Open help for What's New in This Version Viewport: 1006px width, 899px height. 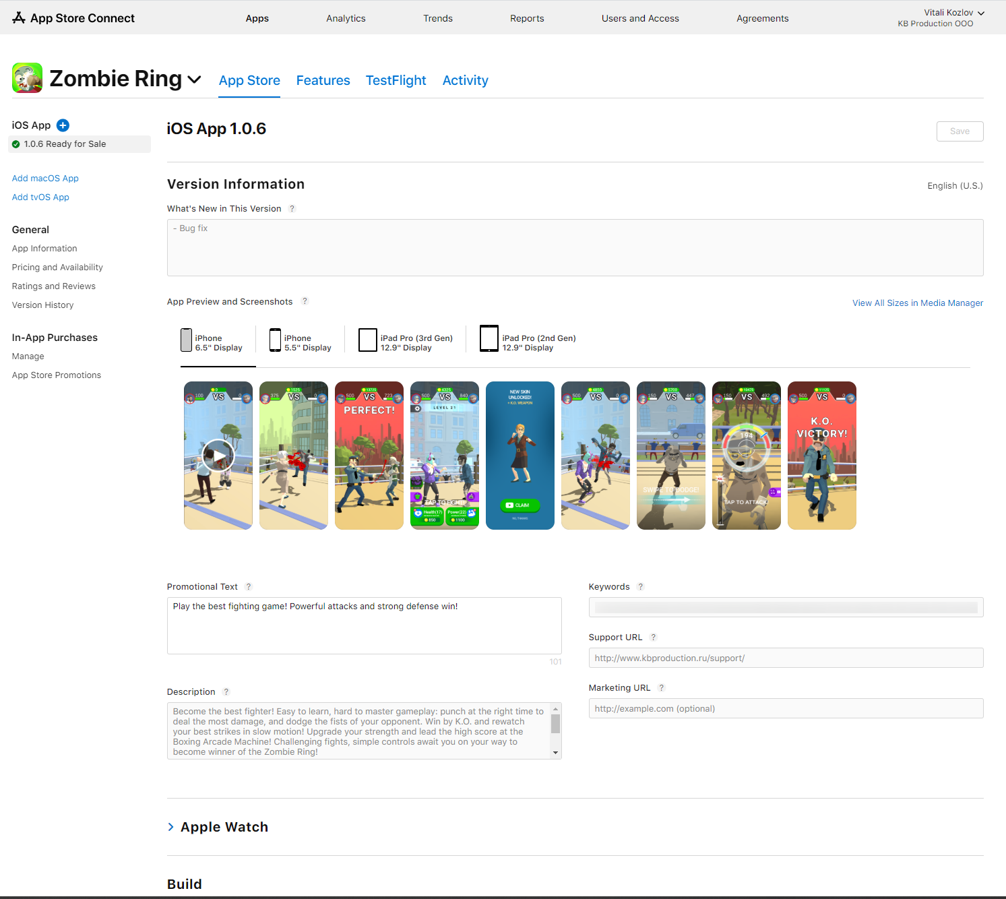click(x=292, y=209)
